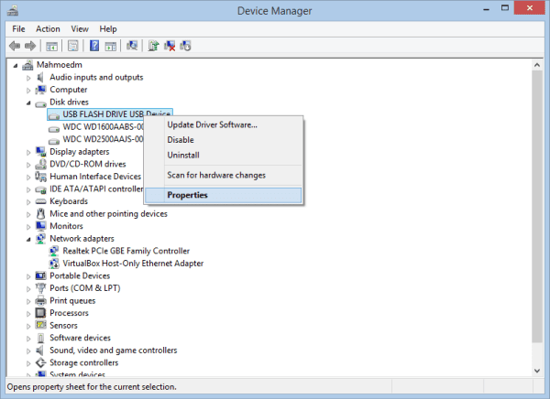
Task: Collapse the Mahmoedm root node arrow
Action: (x=16, y=66)
